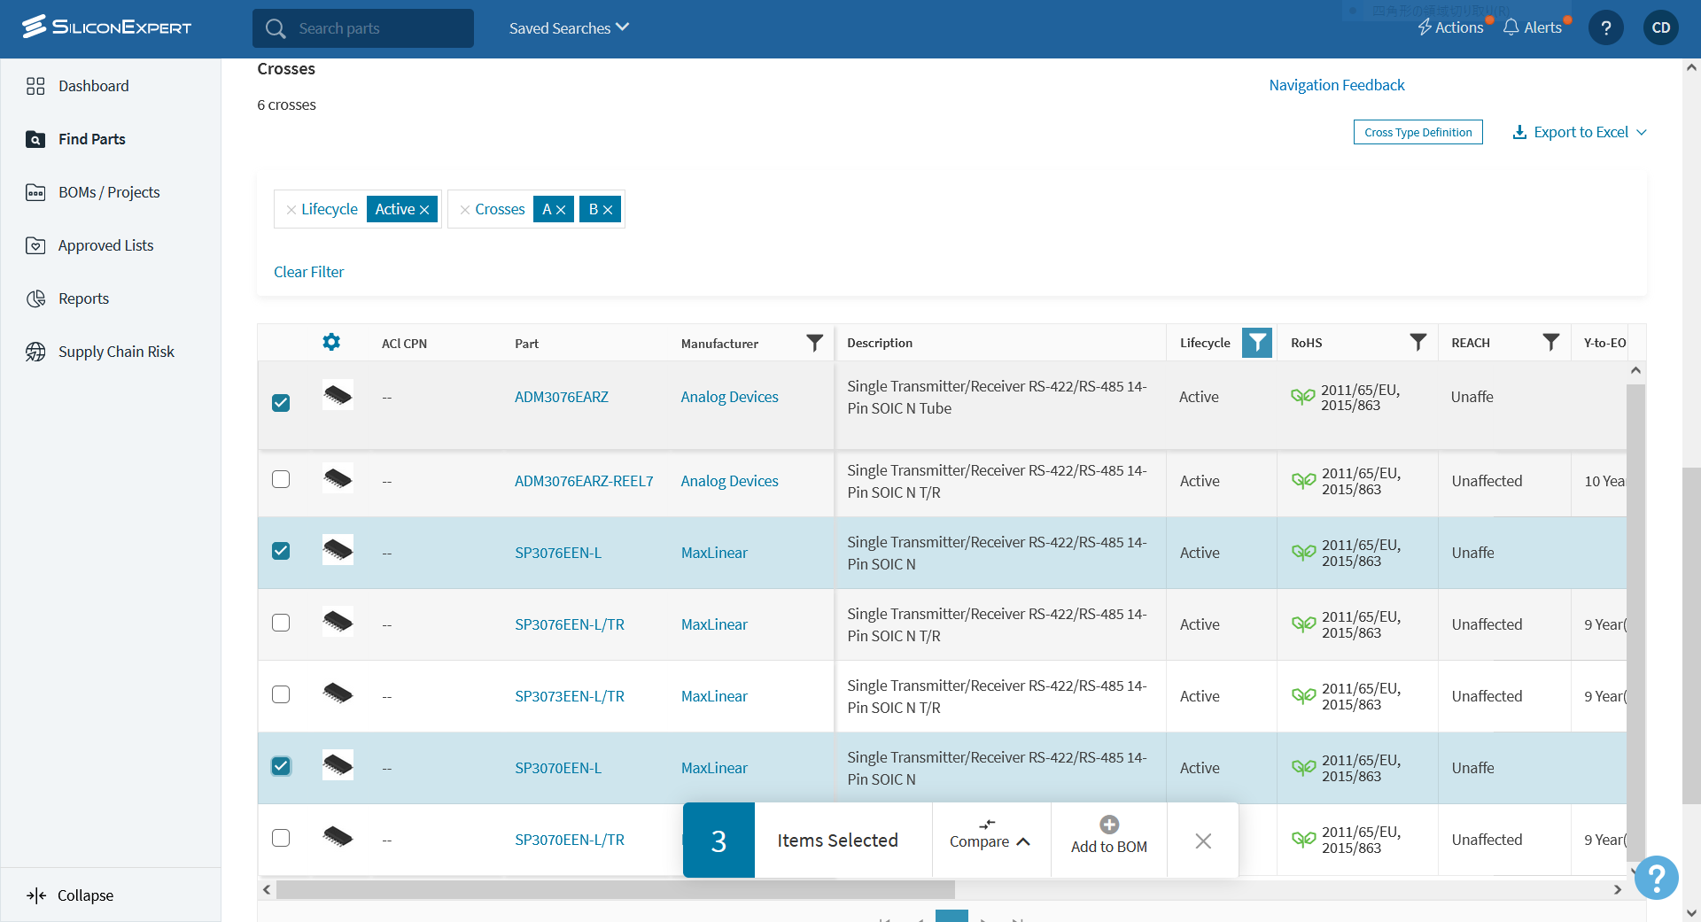Viewport: 1701px width, 922px height.
Task: Filter by REACH column funnel
Action: [x=1551, y=342]
